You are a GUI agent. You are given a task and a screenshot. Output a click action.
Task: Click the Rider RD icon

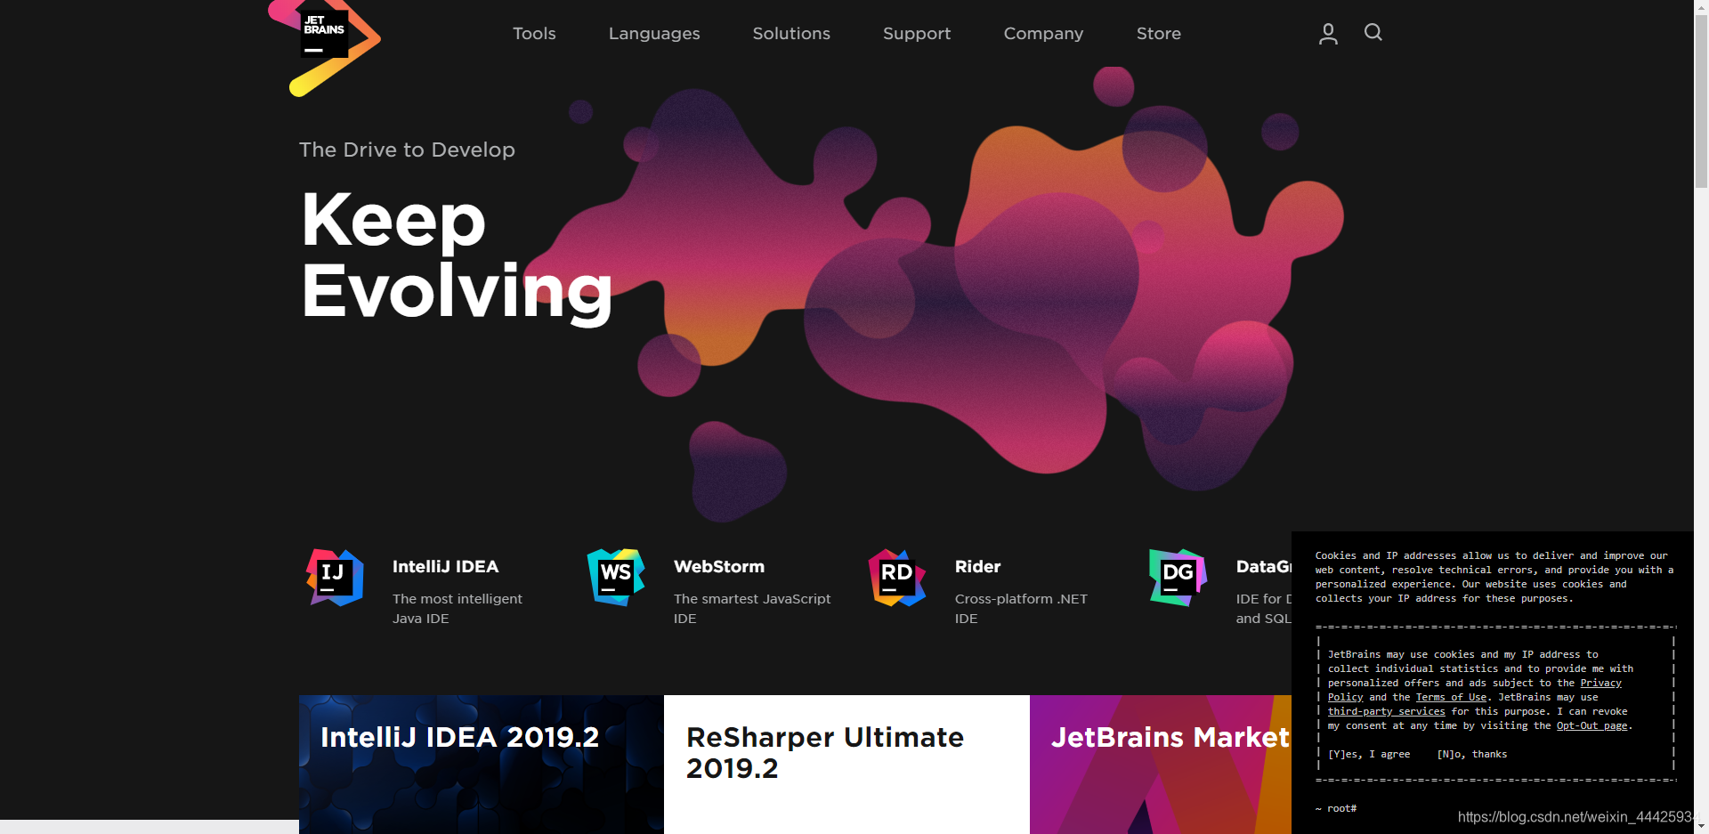(x=897, y=578)
